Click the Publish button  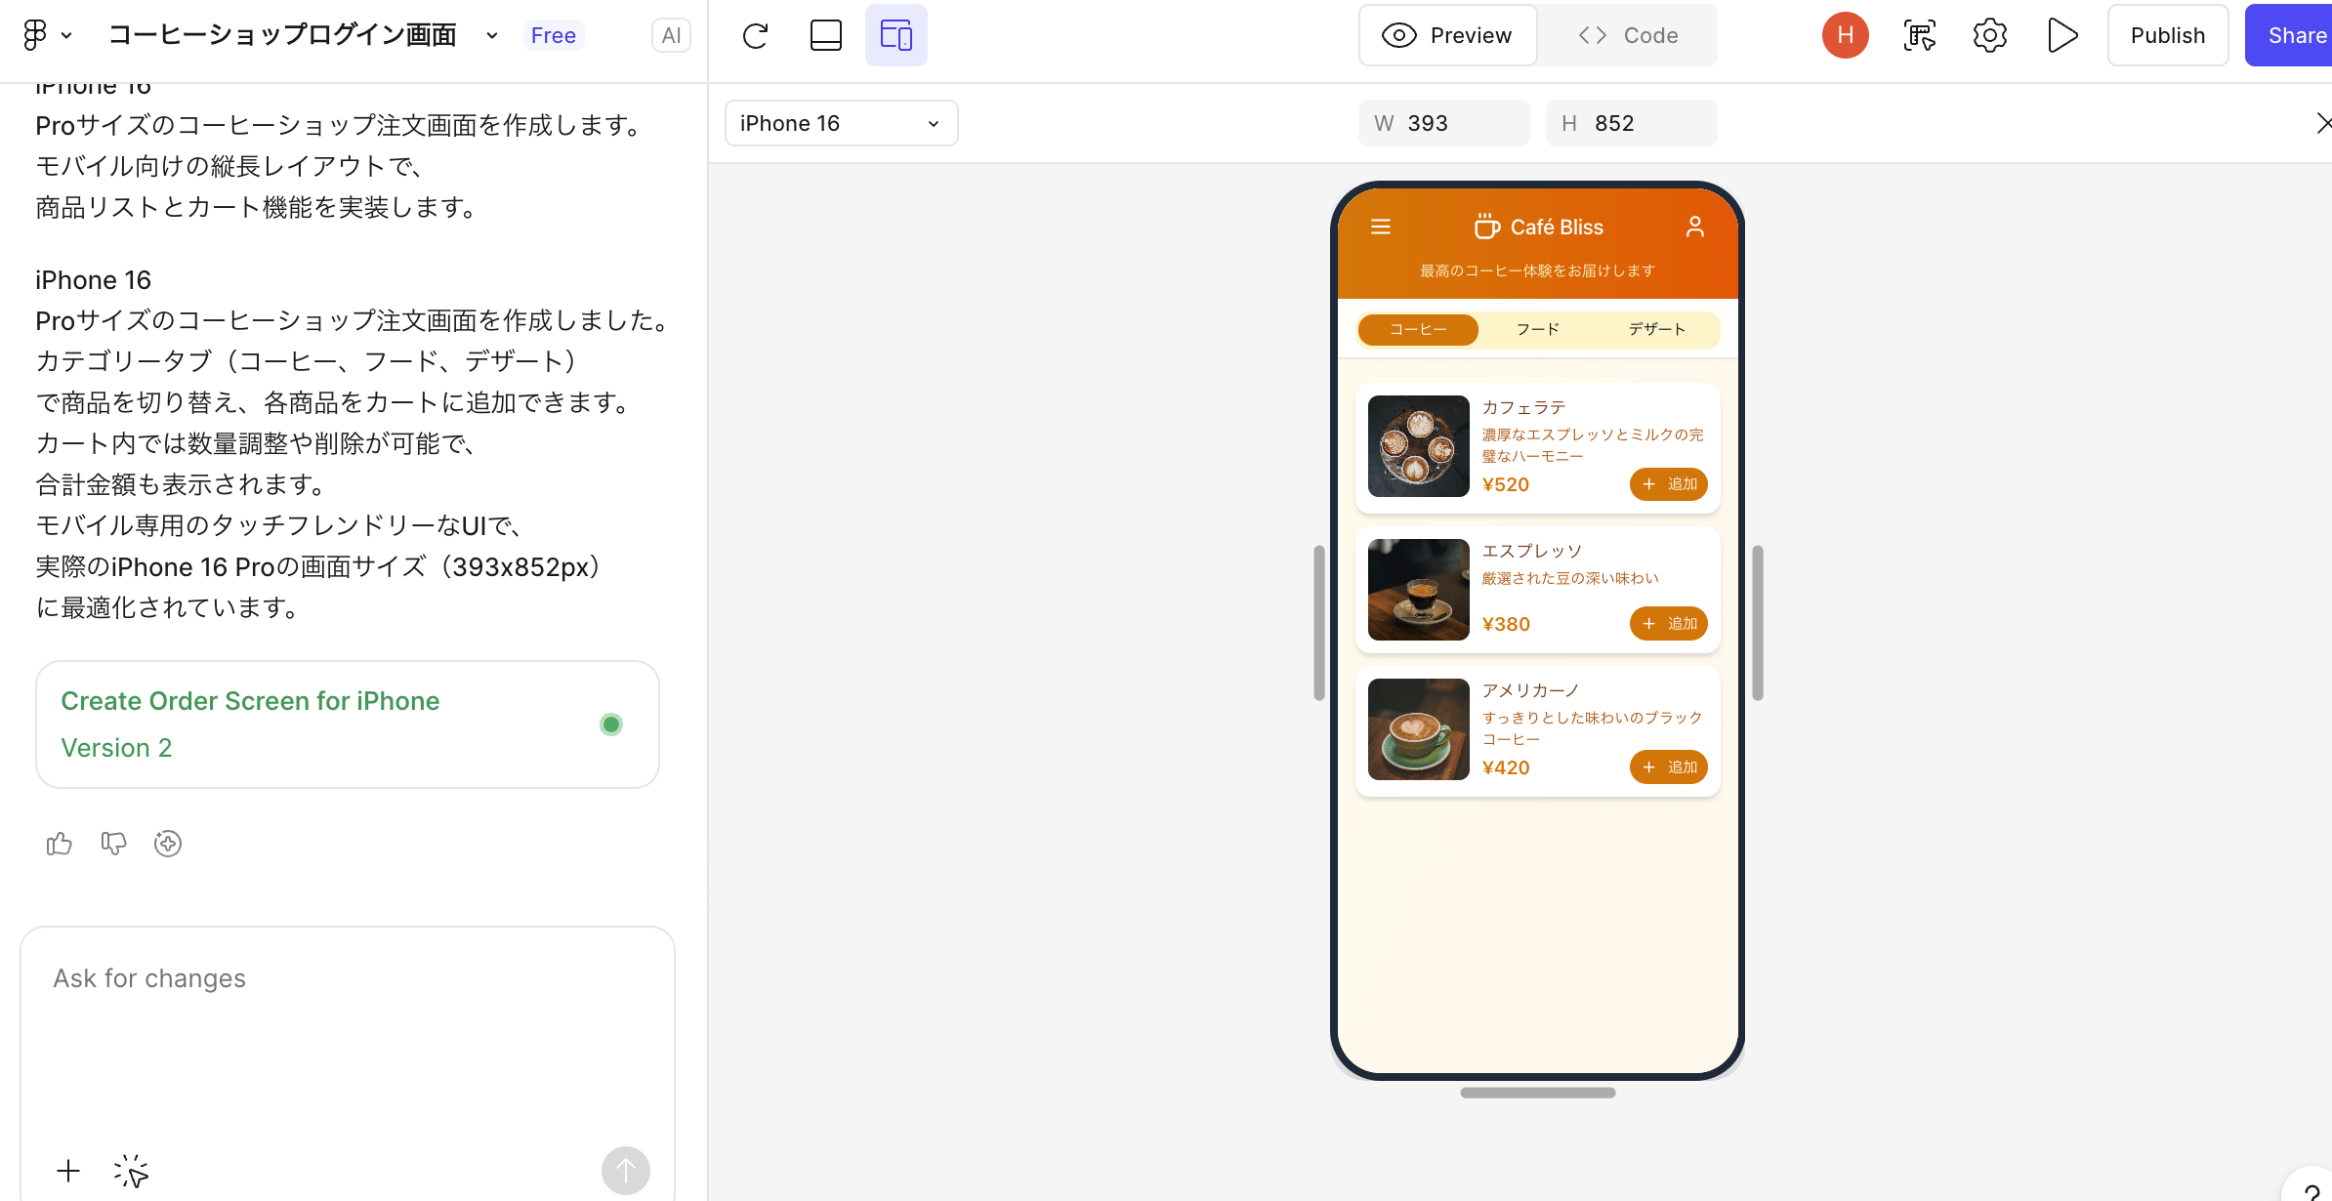(2167, 35)
